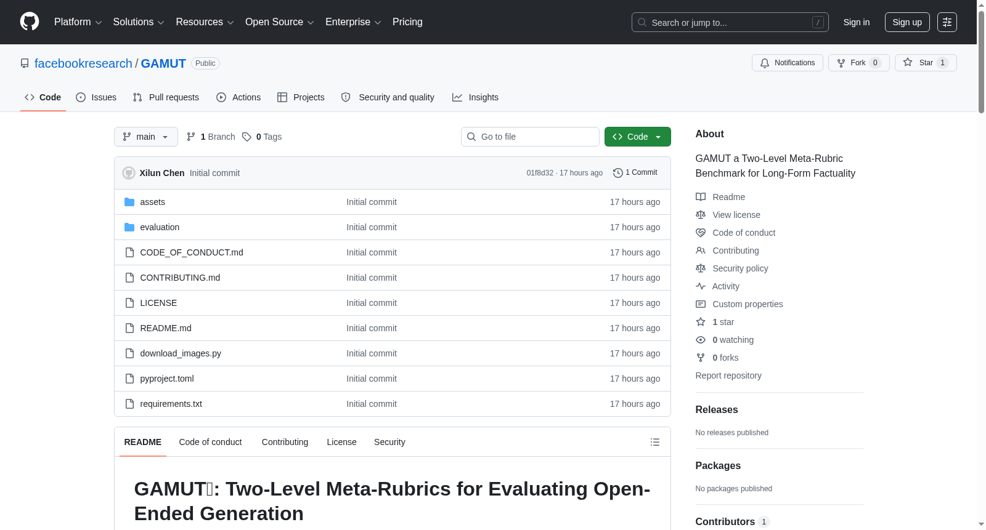The image size is (986, 530).
Task: Expand the Resources menu
Action: coord(205,22)
